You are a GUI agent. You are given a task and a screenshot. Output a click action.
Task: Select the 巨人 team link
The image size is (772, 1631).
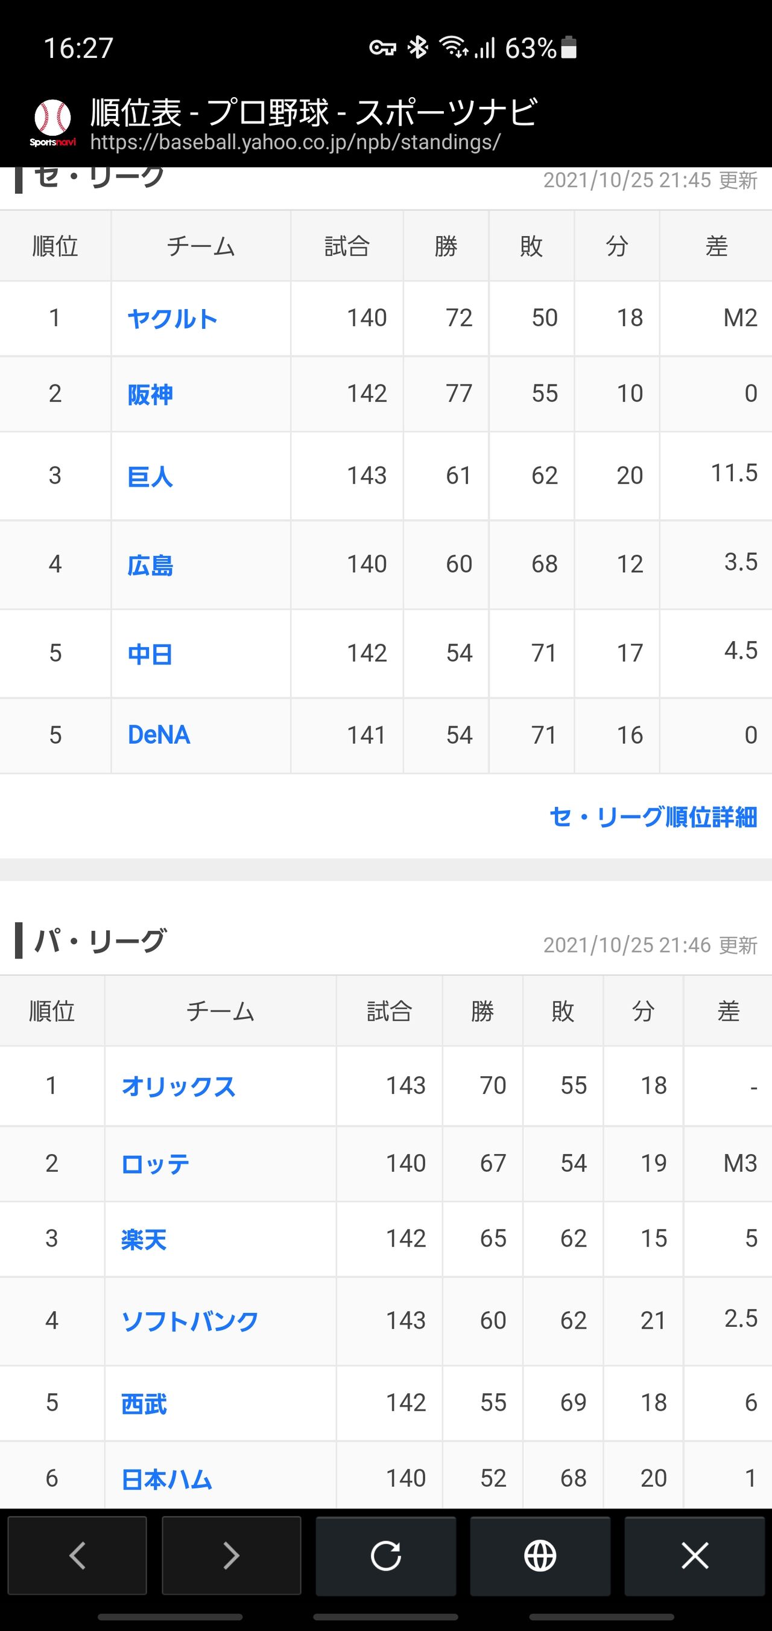(150, 476)
